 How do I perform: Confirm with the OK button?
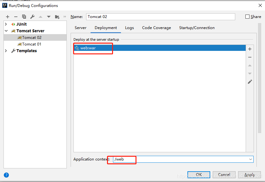(199, 175)
